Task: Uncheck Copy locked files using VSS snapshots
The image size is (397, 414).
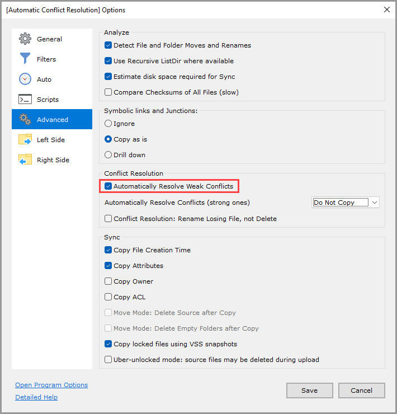Action: (x=108, y=344)
